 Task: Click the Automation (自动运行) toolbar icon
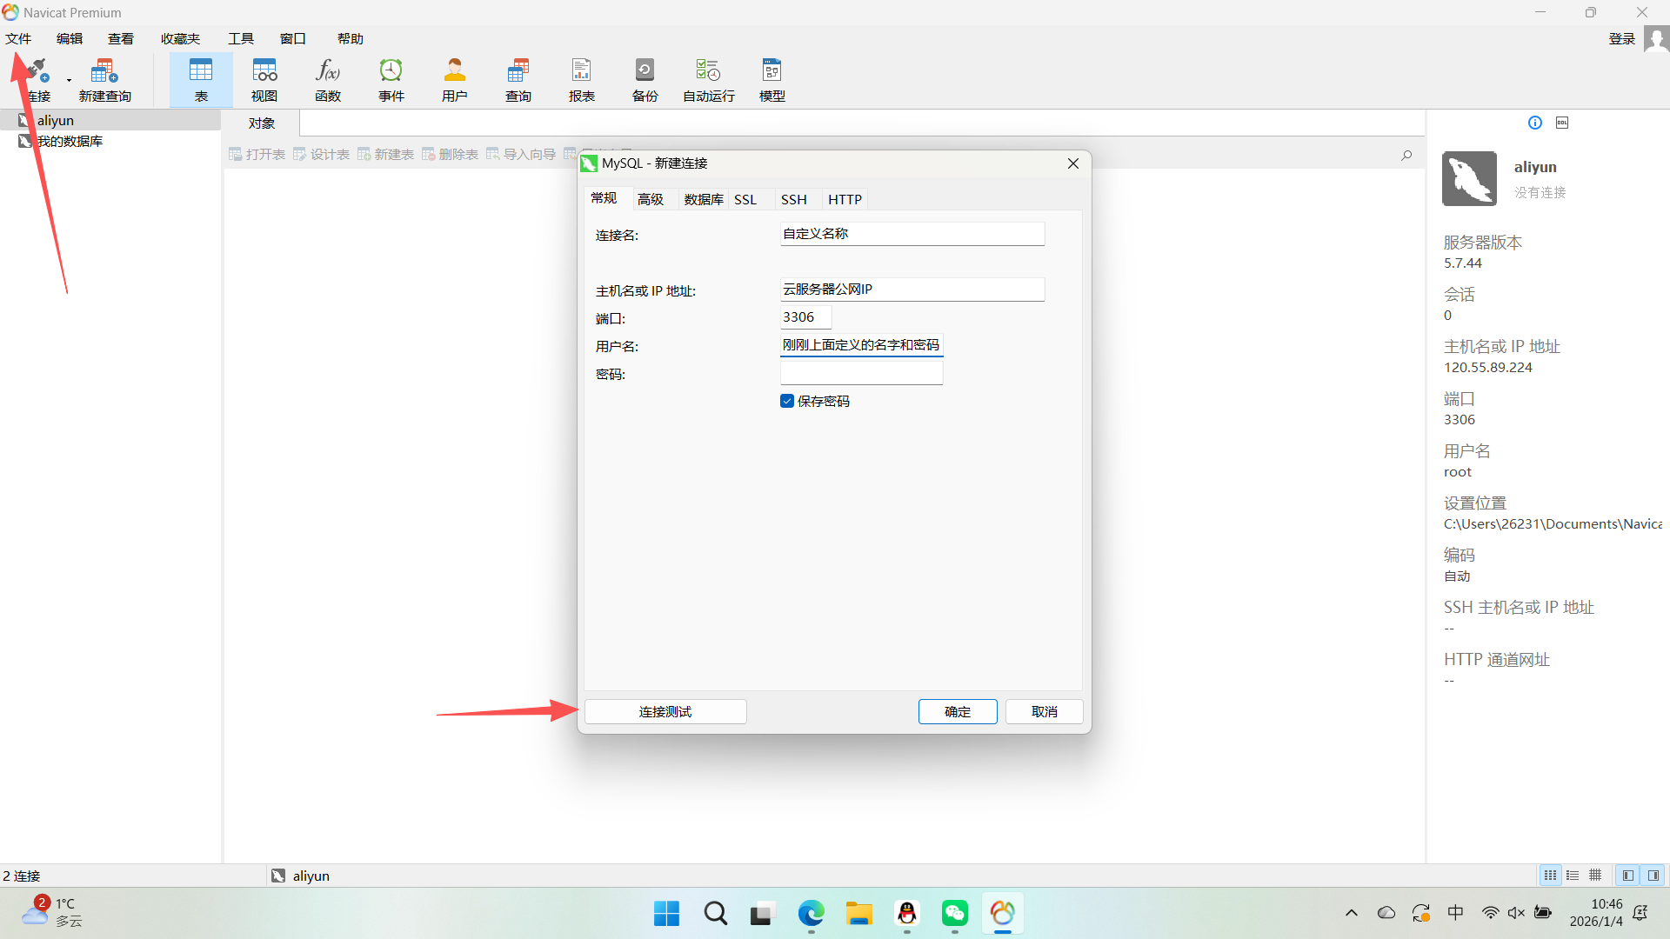pos(708,78)
